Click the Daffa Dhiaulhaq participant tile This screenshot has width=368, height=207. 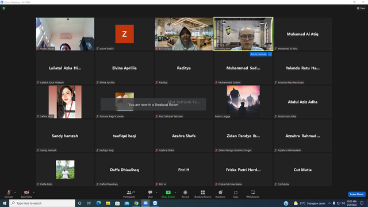(x=124, y=170)
